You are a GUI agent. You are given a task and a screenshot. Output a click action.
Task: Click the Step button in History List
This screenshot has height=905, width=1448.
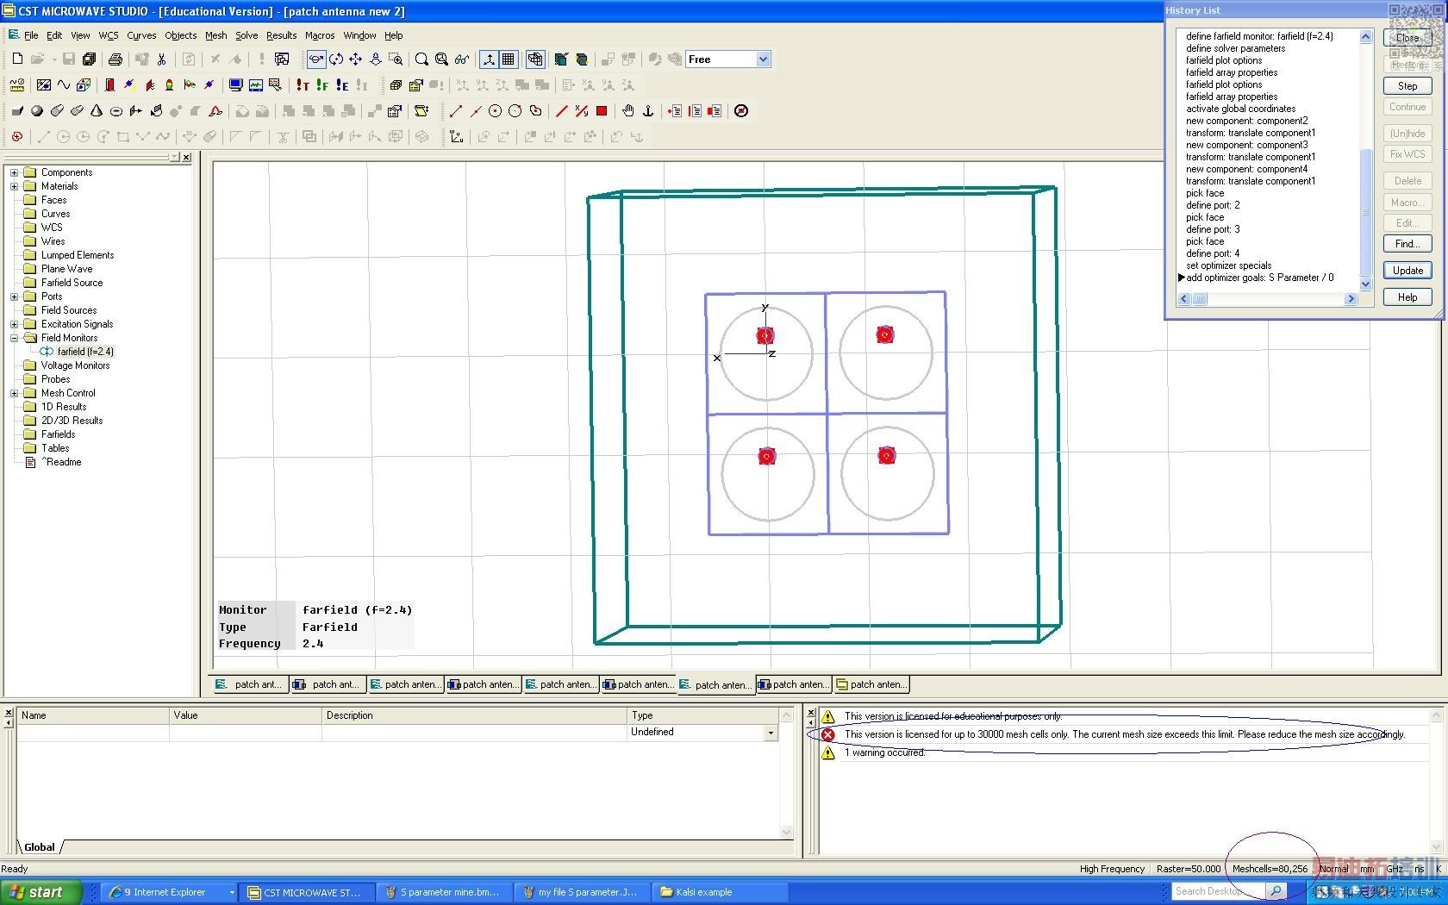1407,86
